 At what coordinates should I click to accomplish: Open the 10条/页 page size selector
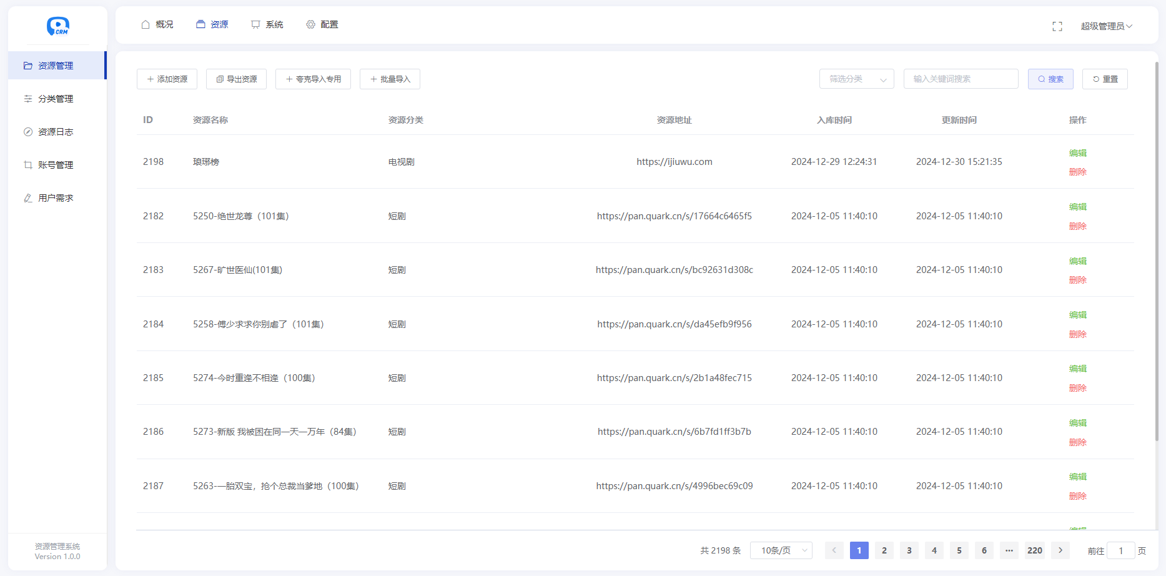pos(781,550)
